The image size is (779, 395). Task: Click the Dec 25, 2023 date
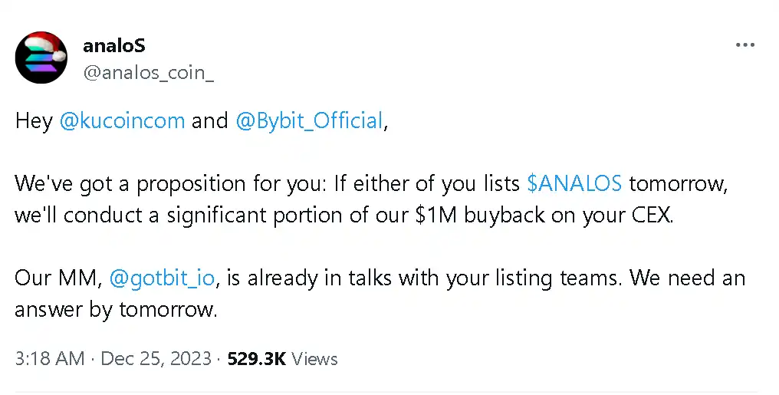[x=156, y=358]
